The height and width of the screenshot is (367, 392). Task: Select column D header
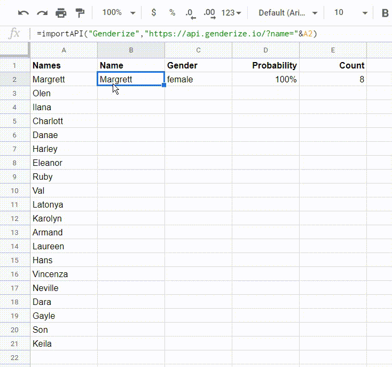265,50
